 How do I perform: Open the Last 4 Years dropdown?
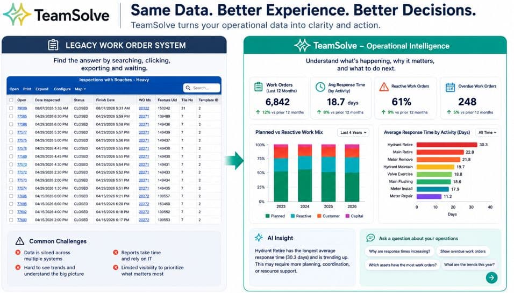point(353,132)
